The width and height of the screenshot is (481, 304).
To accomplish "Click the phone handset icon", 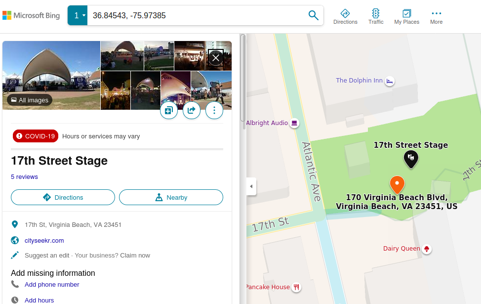I will (x=15, y=284).
